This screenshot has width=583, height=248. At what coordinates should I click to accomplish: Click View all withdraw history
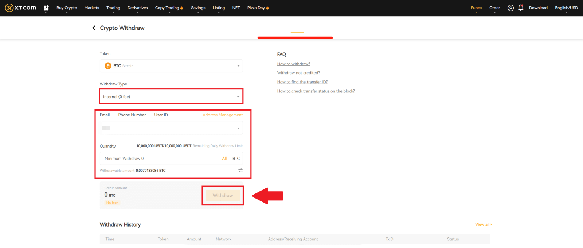(x=483, y=224)
